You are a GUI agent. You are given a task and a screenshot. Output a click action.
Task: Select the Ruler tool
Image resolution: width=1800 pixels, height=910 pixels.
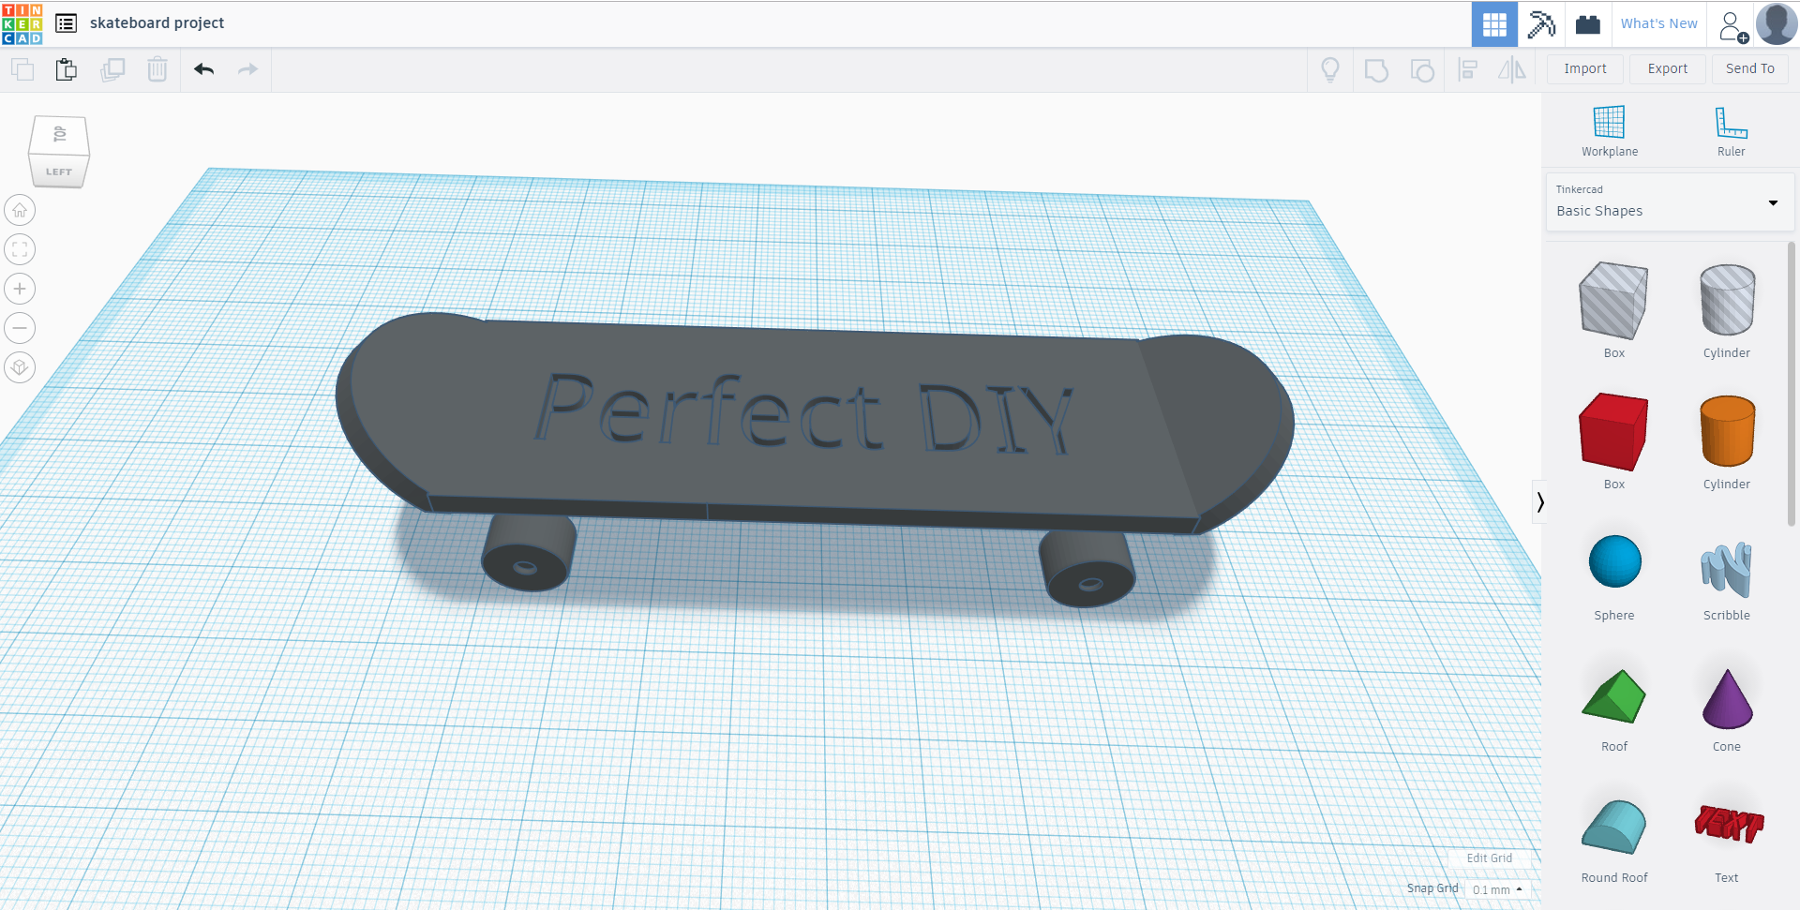point(1732,131)
